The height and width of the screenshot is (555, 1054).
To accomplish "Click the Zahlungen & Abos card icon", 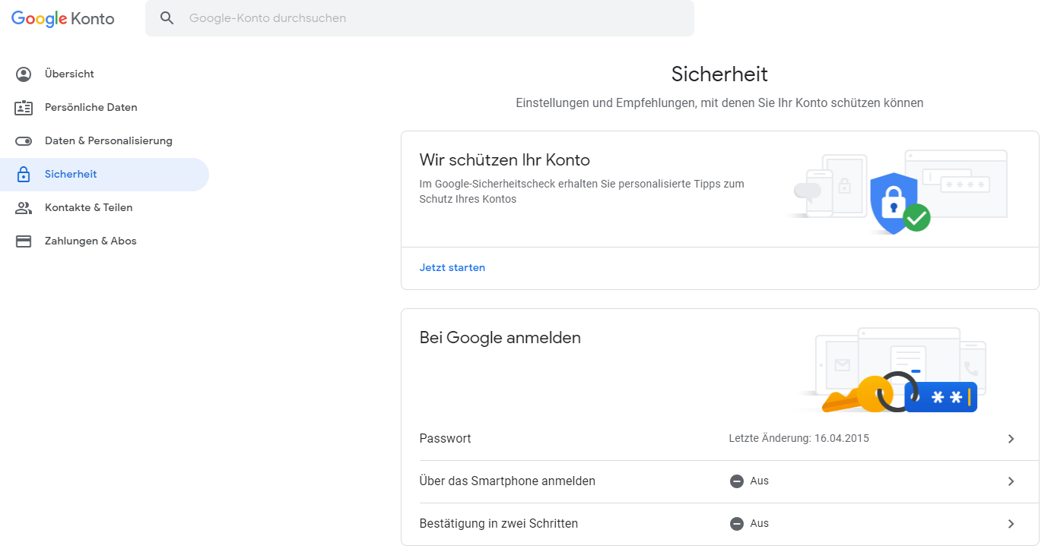I will click(x=24, y=241).
